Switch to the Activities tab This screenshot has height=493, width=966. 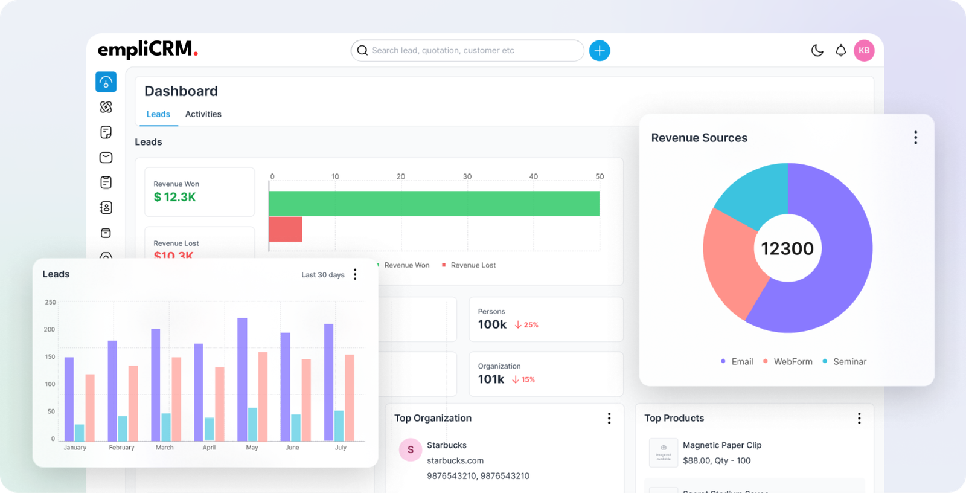point(203,114)
